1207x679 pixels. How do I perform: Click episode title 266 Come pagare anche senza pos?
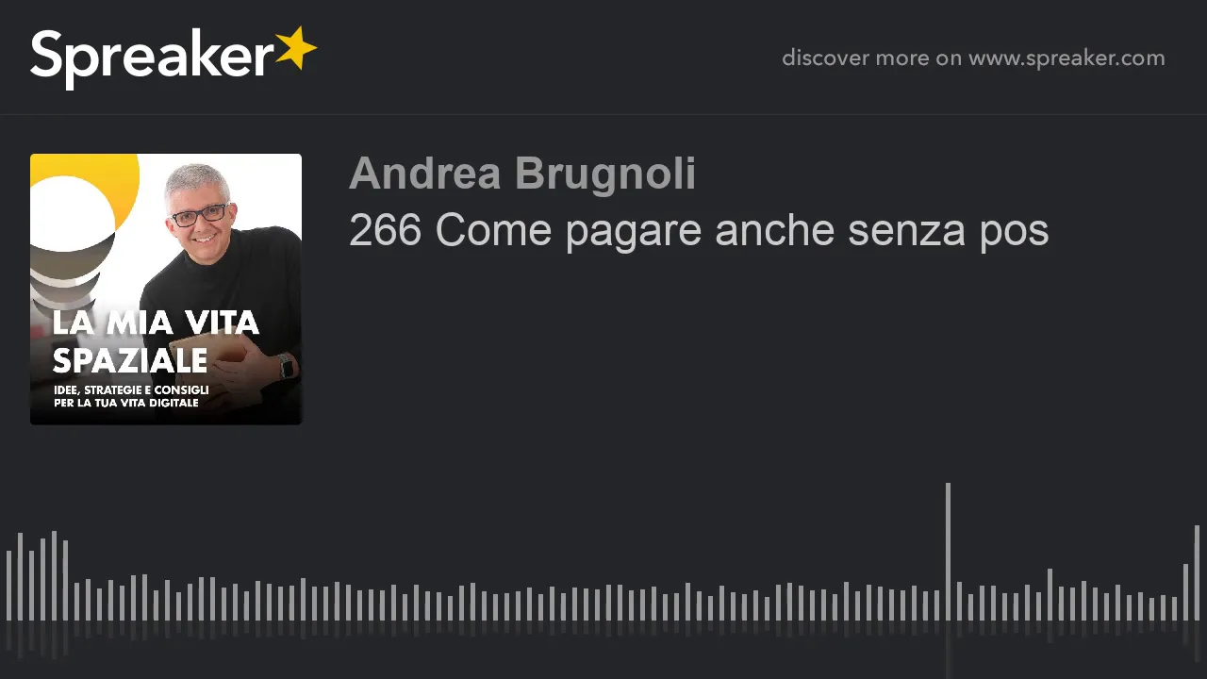(699, 230)
